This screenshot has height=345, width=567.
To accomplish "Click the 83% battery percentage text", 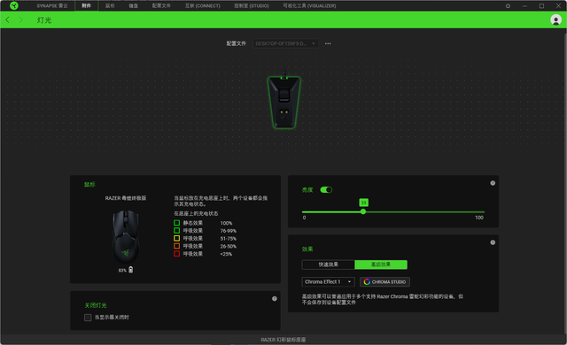I will tap(122, 271).
